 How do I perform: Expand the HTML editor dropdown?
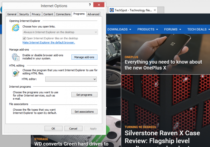[x=71, y=79]
